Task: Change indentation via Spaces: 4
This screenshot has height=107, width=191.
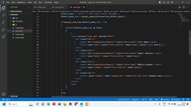Action: (135, 99)
